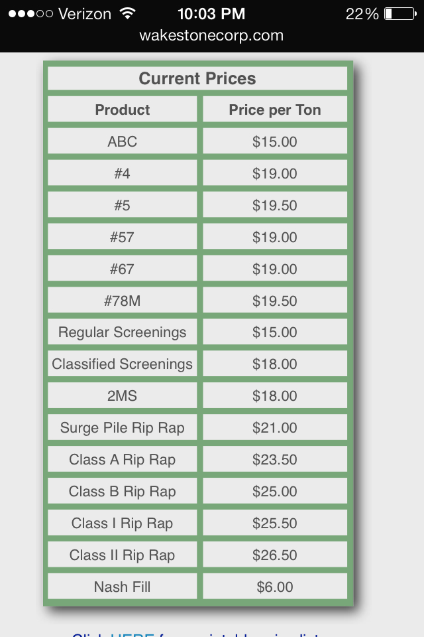
Task: Select the Classified Screenings cell
Action: tap(123, 364)
